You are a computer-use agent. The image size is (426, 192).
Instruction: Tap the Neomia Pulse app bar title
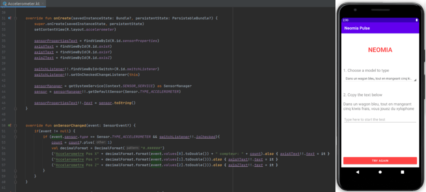tap(357, 28)
